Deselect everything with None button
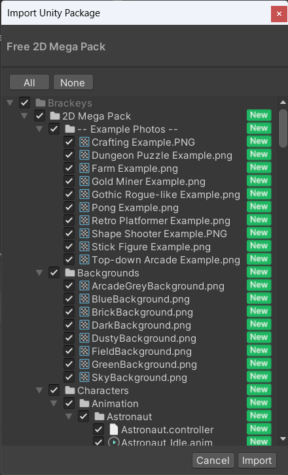Screen dimensions: 288x475 73,82
